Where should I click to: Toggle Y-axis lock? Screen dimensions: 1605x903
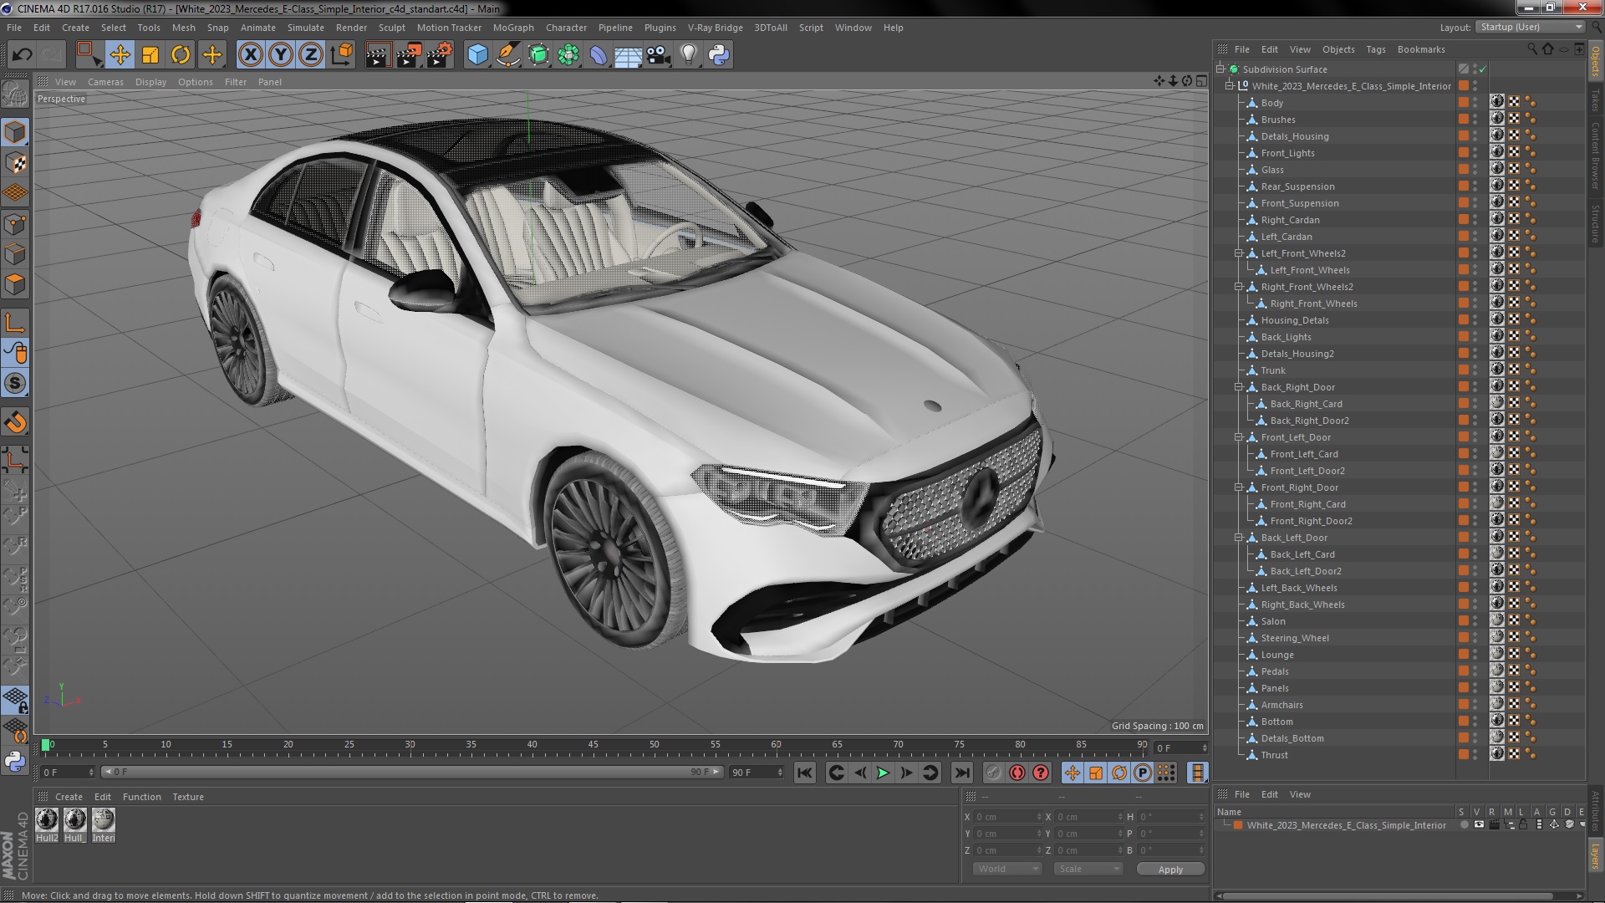coord(281,55)
